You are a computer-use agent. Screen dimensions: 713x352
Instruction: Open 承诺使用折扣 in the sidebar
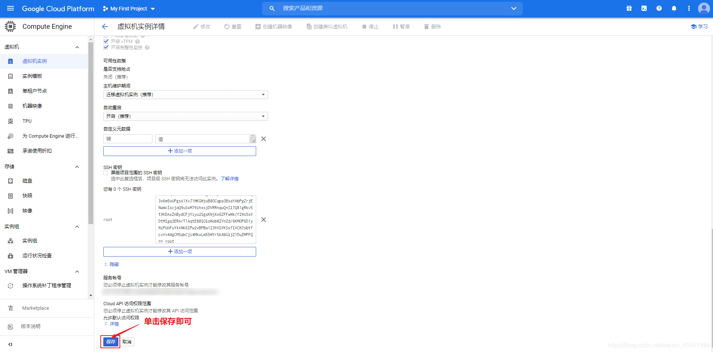[x=44, y=151]
